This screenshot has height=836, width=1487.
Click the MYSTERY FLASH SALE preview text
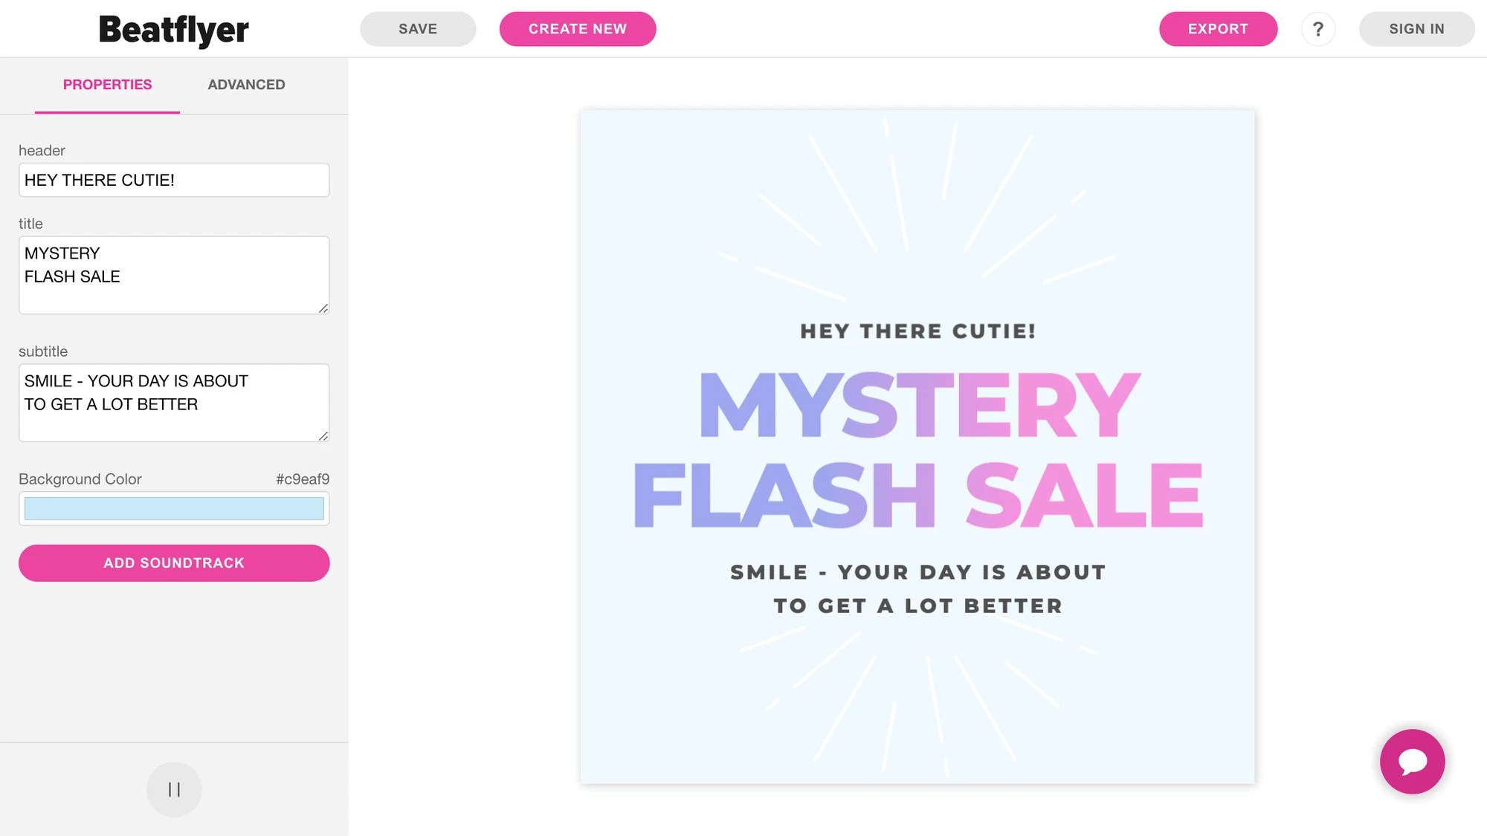pos(917,450)
